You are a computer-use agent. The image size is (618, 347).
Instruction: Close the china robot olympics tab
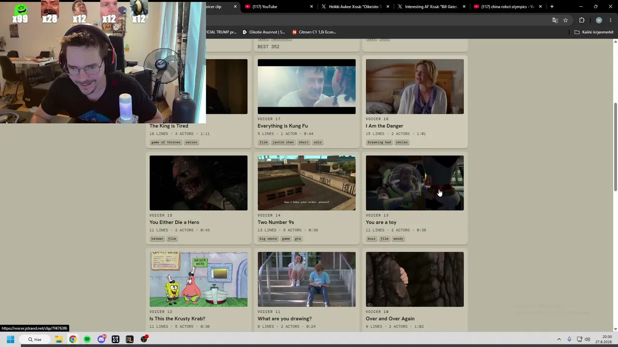(x=540, y=7)
